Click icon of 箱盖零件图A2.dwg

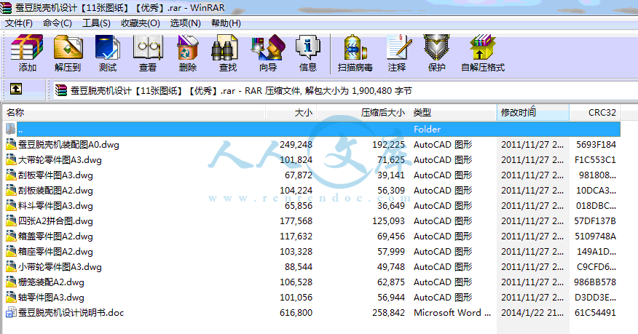[x=11, y=236]
